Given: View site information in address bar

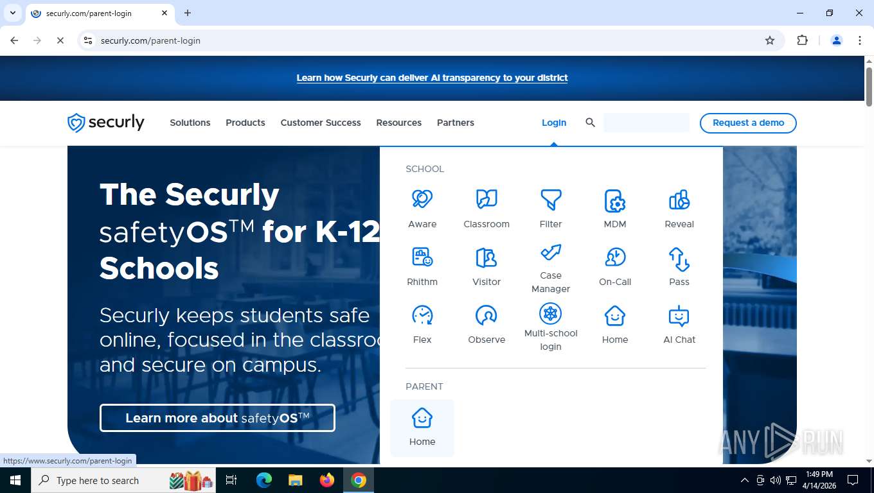Looking at the screenshot, I should coord(89,40).
